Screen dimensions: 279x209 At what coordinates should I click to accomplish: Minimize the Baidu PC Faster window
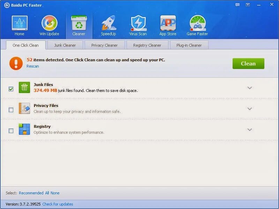[x=259, y=5]
